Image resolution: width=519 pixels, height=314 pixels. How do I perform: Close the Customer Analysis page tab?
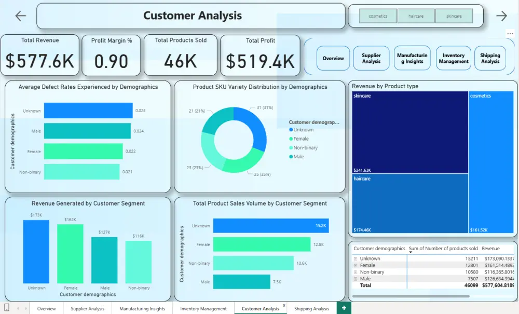pos(284,305)
